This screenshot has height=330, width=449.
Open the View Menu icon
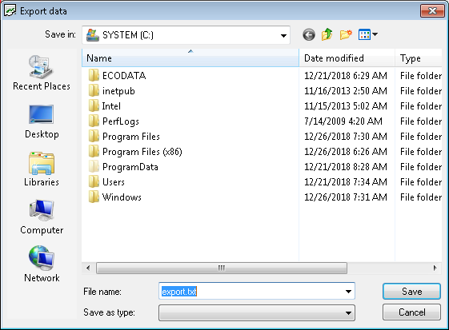[x=368, y=35]
